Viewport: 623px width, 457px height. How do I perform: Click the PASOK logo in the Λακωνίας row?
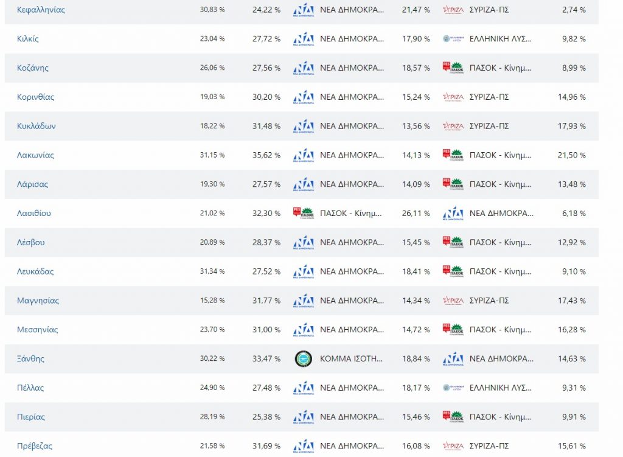(x=453, y=155)
